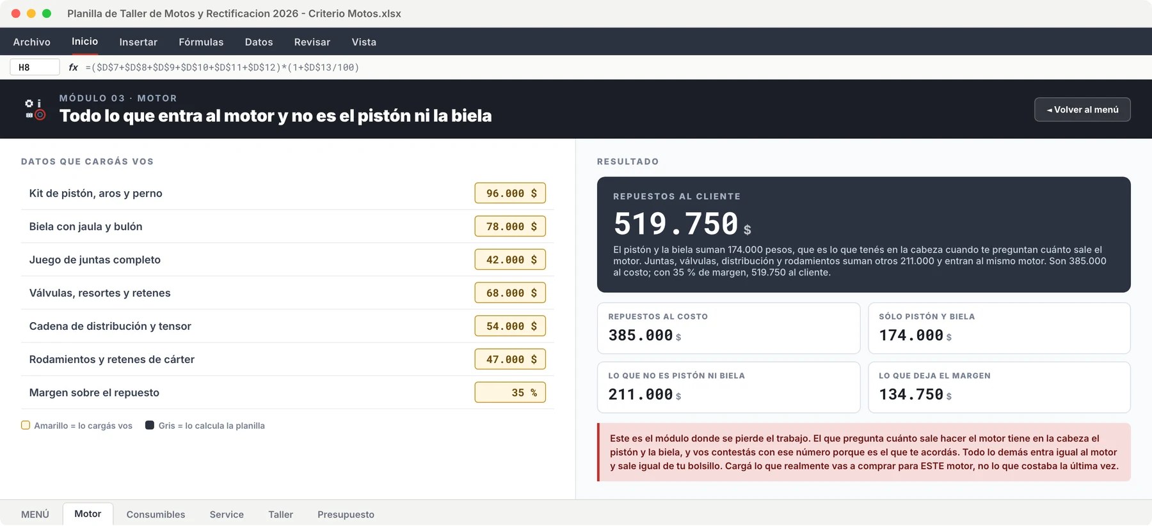Click the 'RESULTADO' heading
The width and height of the screenshot is (1152, 526).
click(x=628, y=162)
